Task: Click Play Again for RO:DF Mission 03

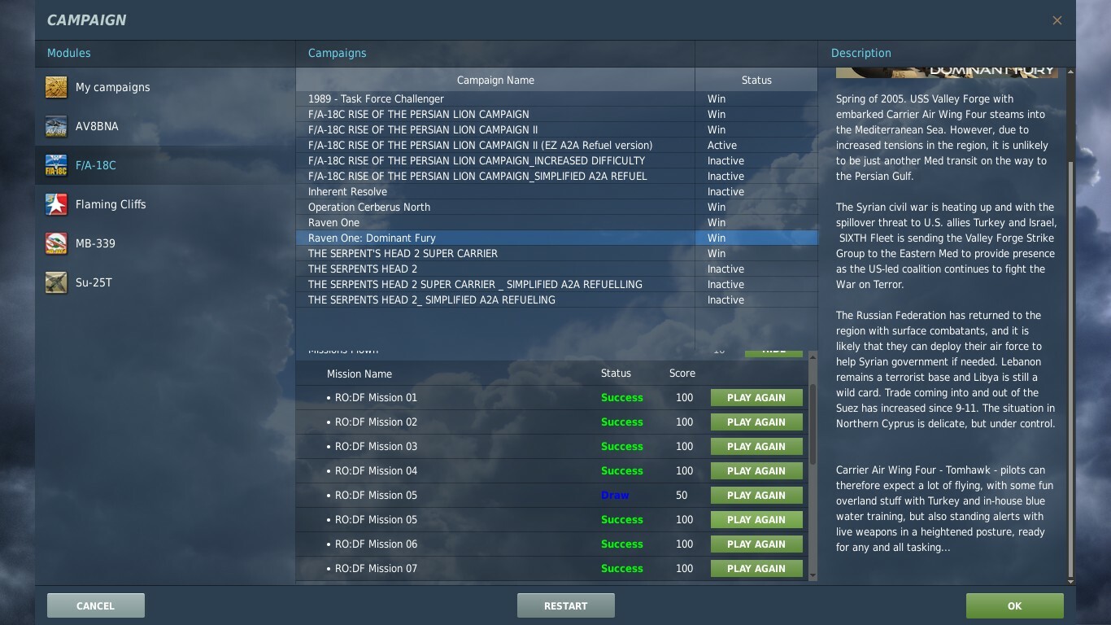Action: tap(756, 446)
